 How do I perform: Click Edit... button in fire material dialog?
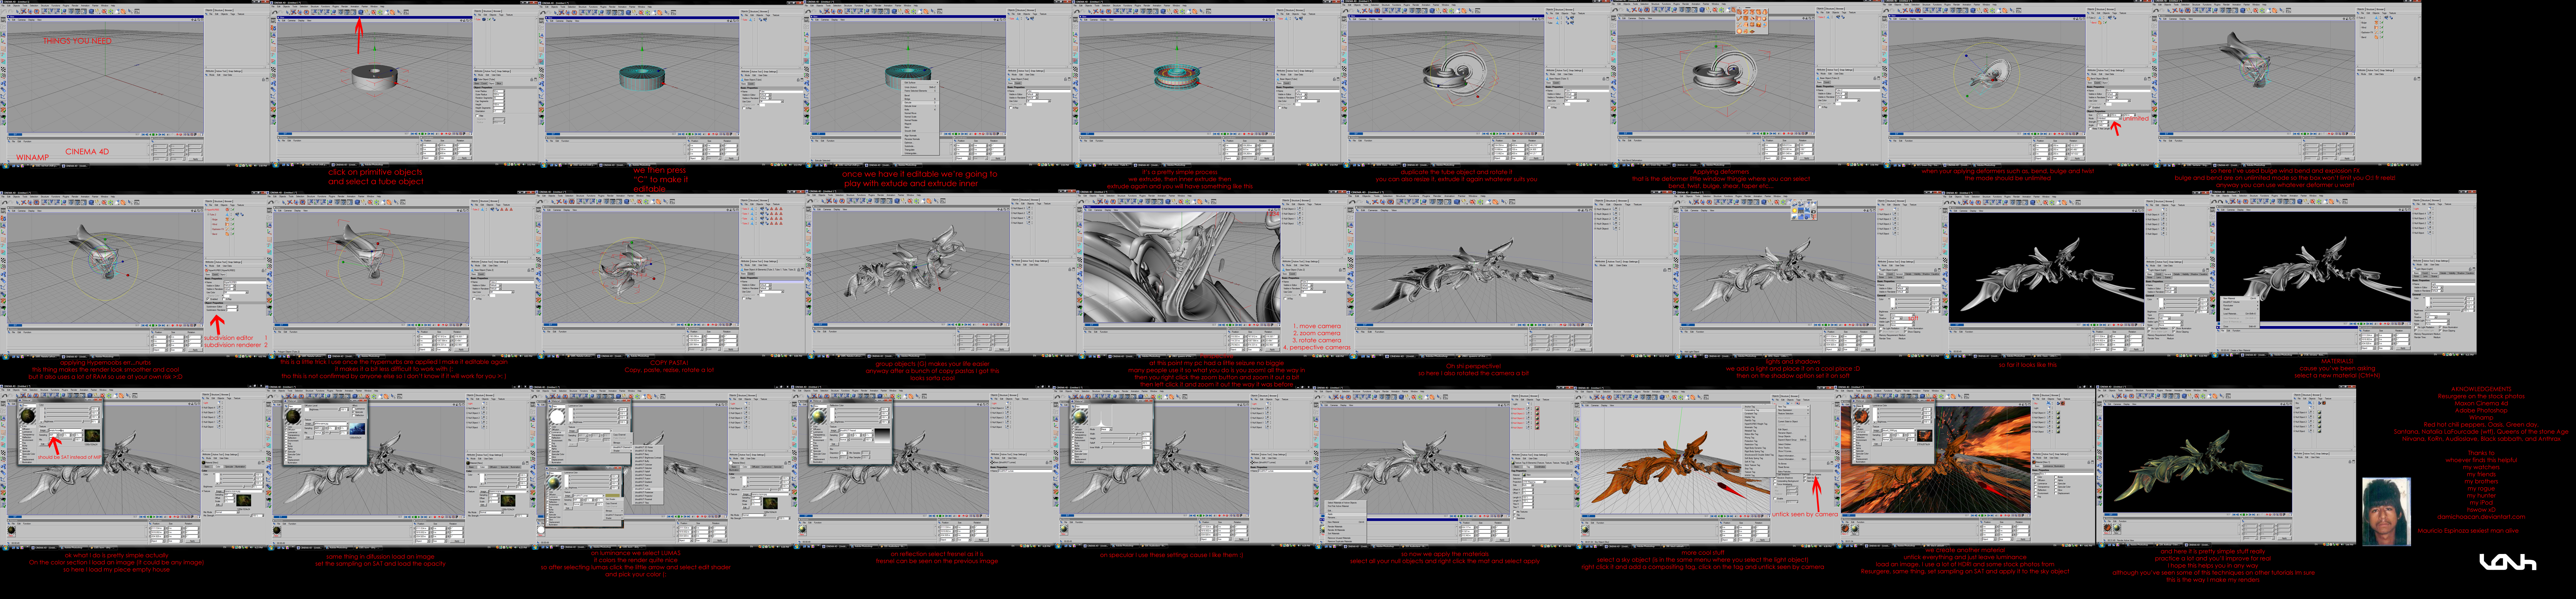tap(1877, 444)
